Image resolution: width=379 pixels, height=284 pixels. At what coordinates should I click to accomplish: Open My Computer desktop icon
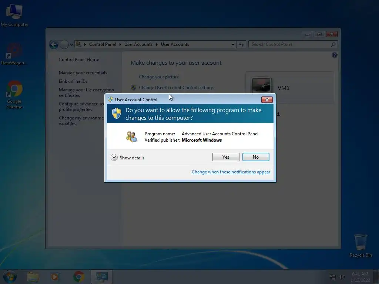click(x=14, y=15)
